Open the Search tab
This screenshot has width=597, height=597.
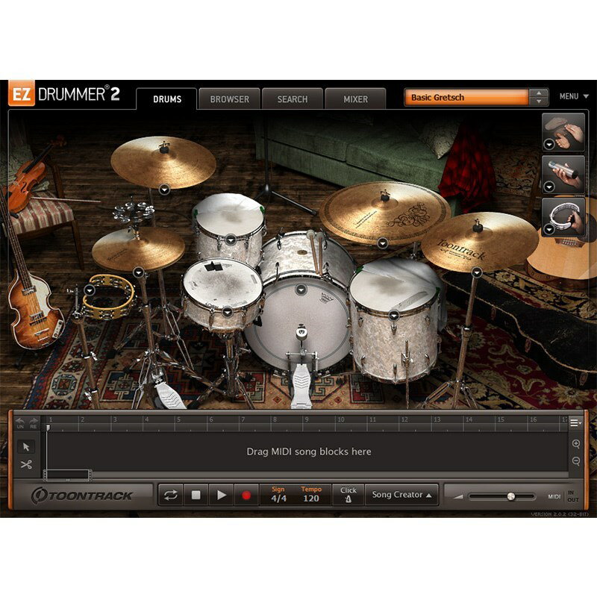[292, 99]
